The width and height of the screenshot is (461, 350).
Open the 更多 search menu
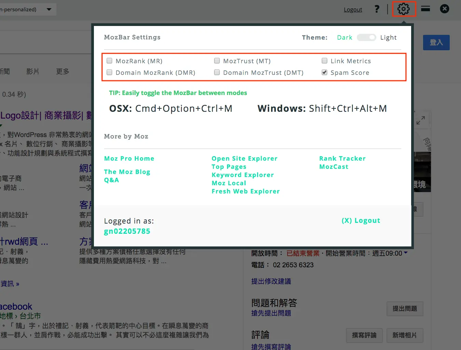click(62, 71)
